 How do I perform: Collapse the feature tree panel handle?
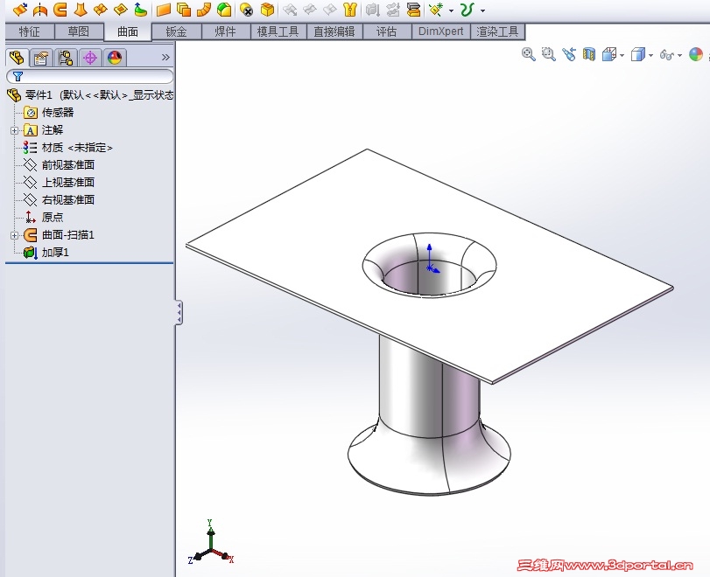coord(179,312)
